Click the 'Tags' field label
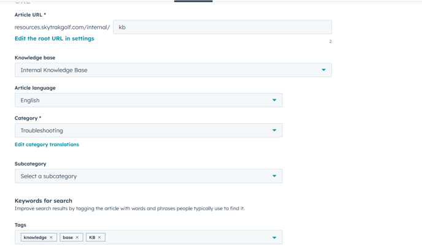The image size is (422, 247). [20, 225]
